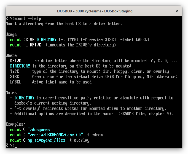The image size is (188, 154).
Task: Click 'mount -u' in the usage section
Action: (x=19, y=45)
